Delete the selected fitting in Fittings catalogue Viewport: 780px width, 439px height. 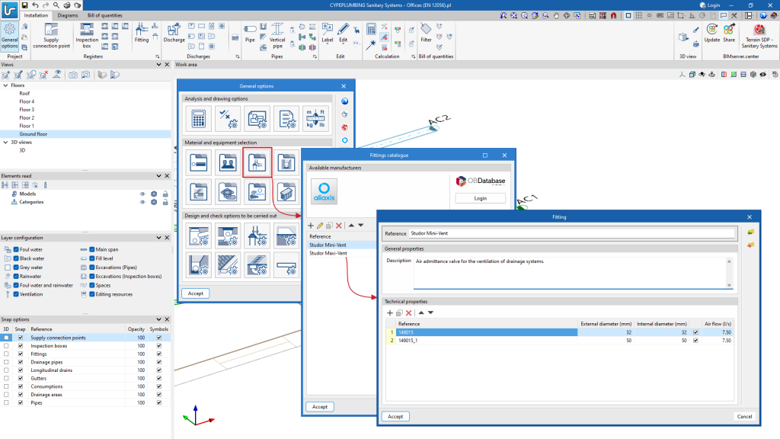[x=339, y=226]
